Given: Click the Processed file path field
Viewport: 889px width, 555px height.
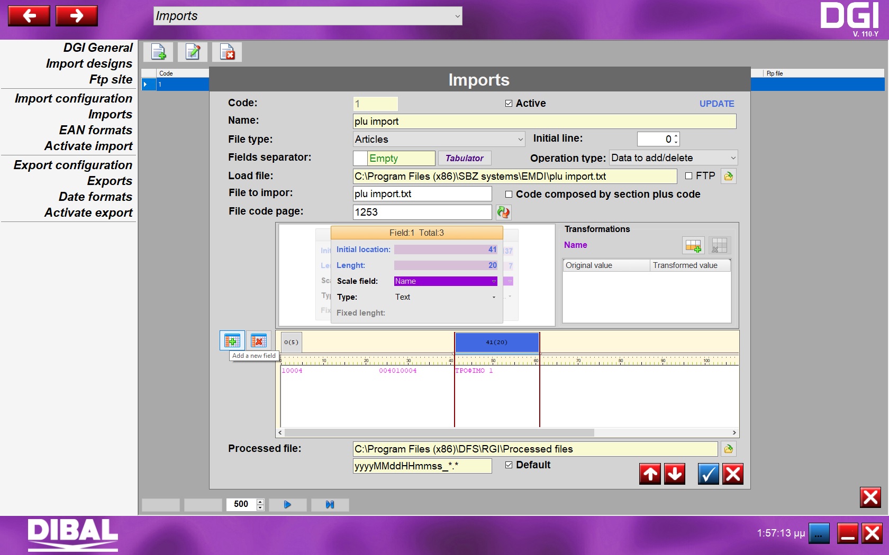Looking at the screenshot, I should tap(536, 449).
